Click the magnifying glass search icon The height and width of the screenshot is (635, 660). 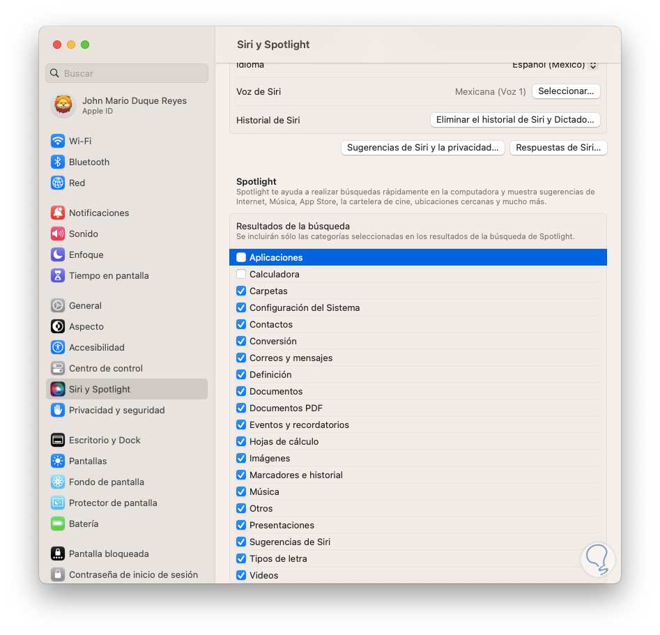(x=54, y=73)
